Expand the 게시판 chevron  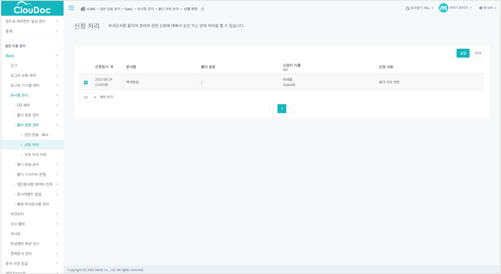57,234
